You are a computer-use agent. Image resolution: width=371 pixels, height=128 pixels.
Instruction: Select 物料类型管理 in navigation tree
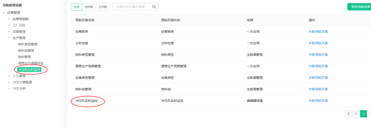click(x=28, y=44)
